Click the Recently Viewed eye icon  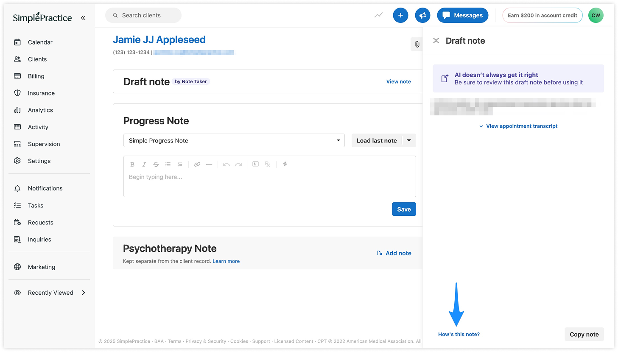point(17,293)
